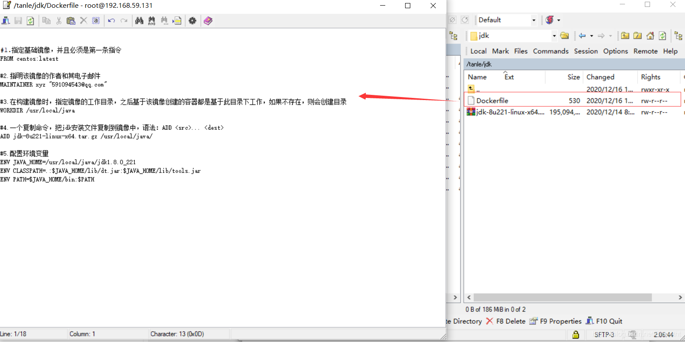Select the Dockerfile row in file list
Image resolution: width=685 pixels, height=342 pixels.
tap(573, 100)
